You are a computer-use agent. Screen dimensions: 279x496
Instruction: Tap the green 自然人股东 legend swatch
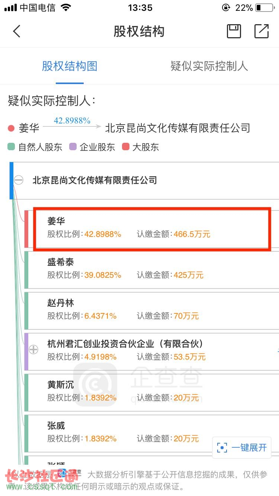pyautogui.click(x=11, y=147)
